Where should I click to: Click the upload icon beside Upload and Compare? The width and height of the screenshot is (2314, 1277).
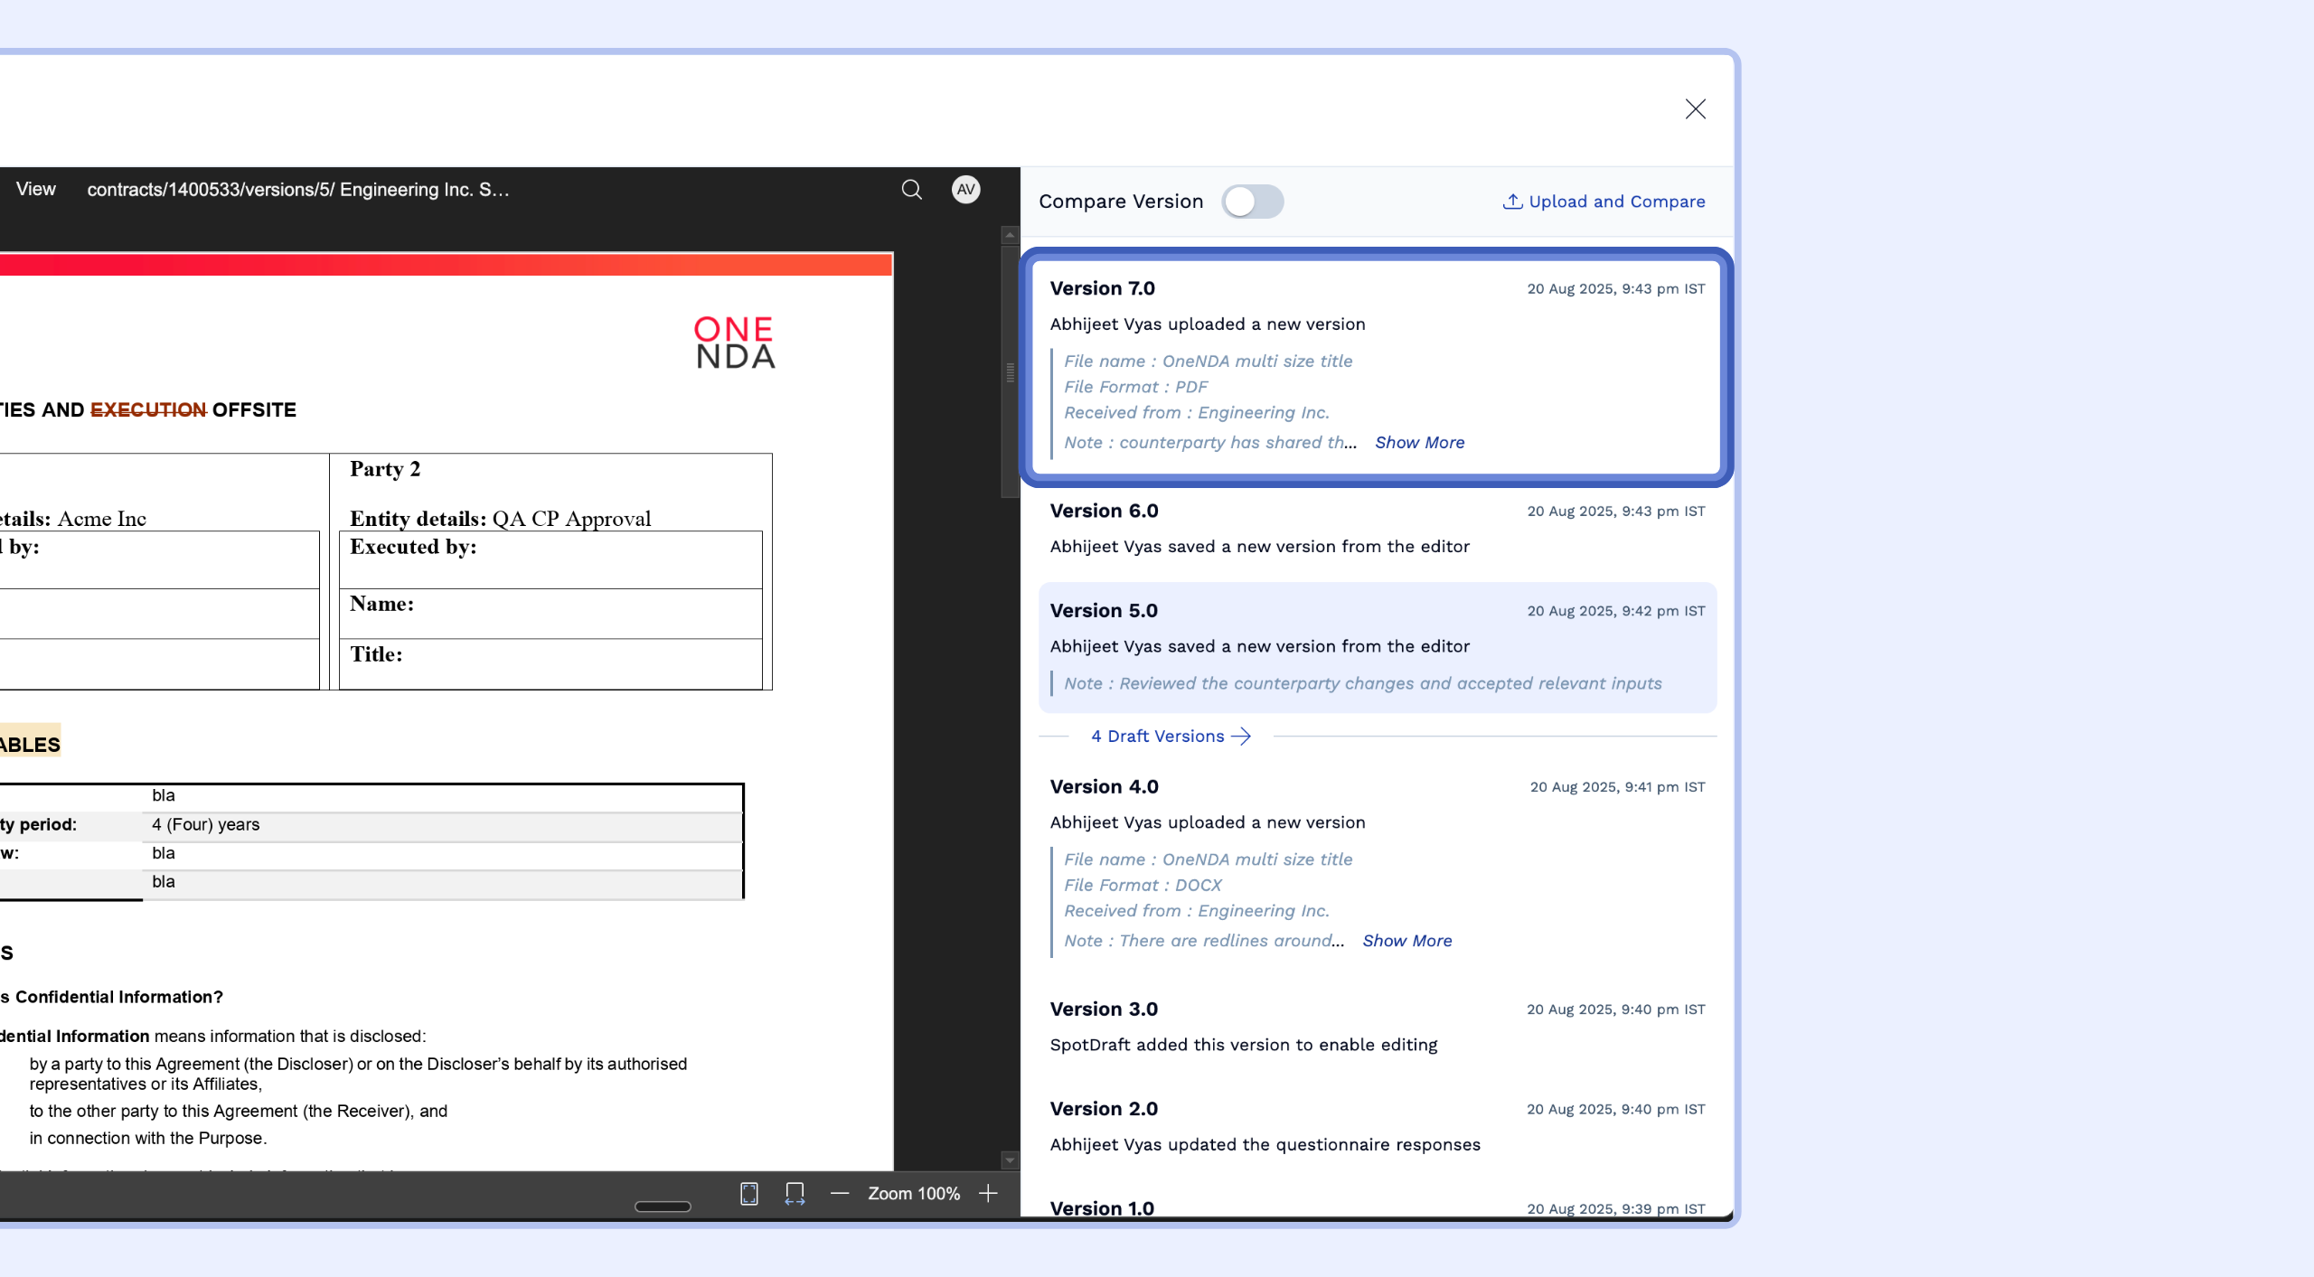[1511, 202]
